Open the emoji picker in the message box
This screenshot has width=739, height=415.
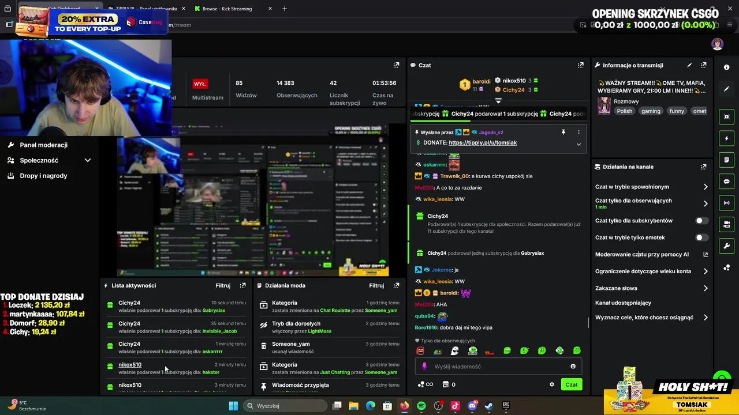(573, 367)
